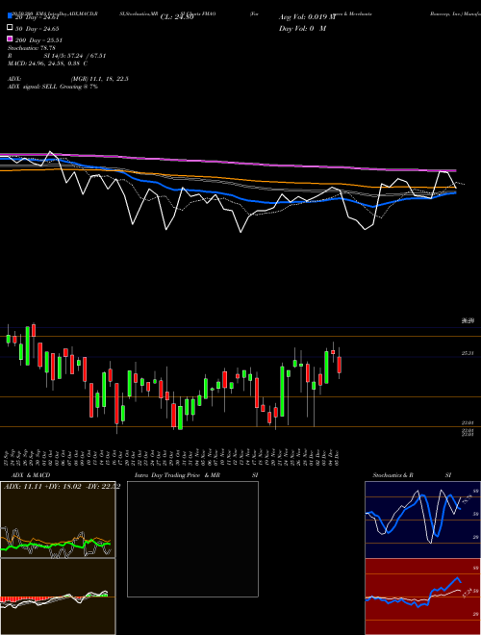The image size is (481, 635).
Task: Click the SI 14/3: 57.24 / 67.51 reading
Action: [x=75, y=56]
